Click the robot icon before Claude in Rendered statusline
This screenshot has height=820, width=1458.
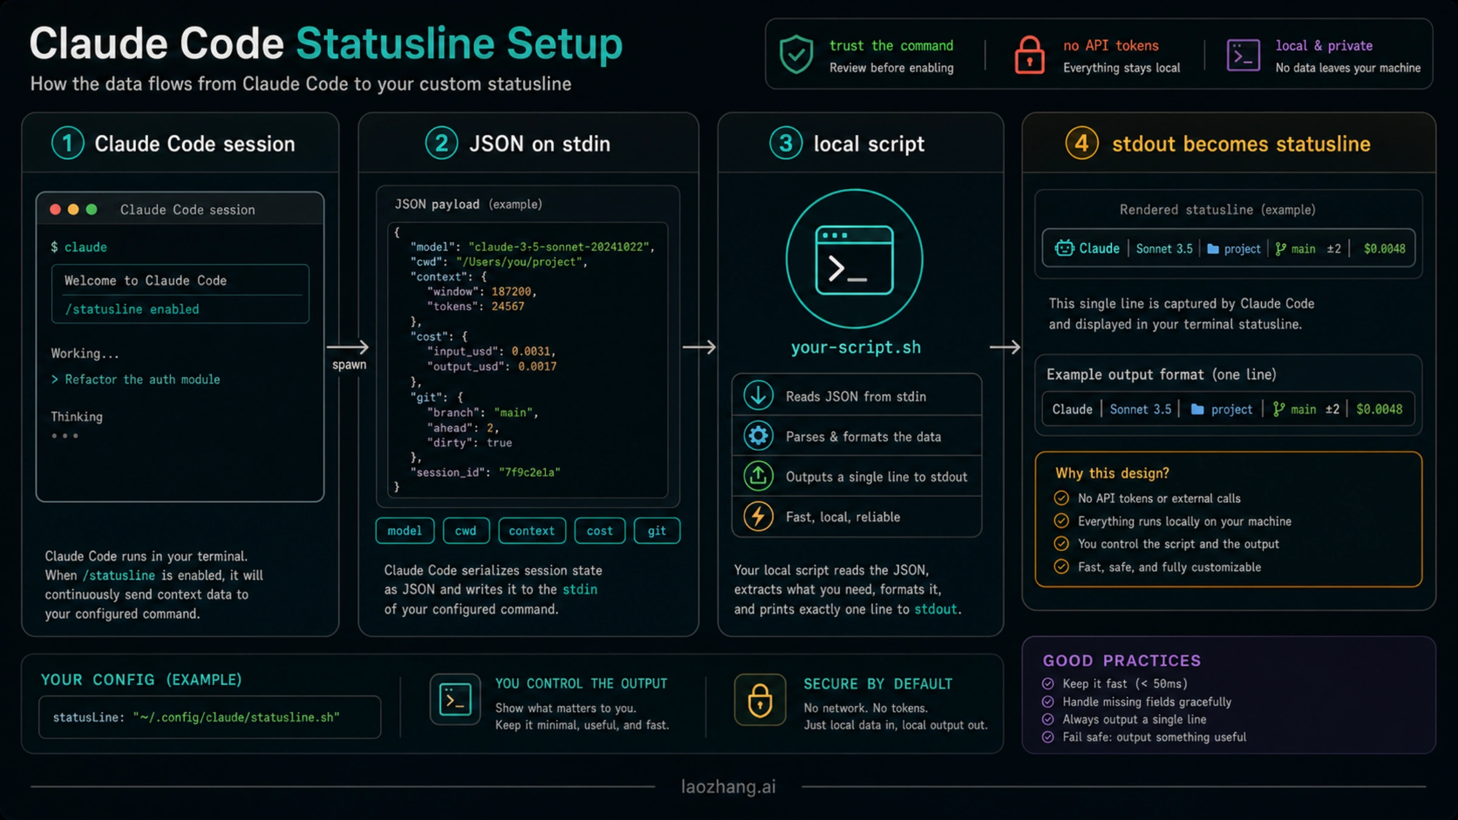[1064, 248]
